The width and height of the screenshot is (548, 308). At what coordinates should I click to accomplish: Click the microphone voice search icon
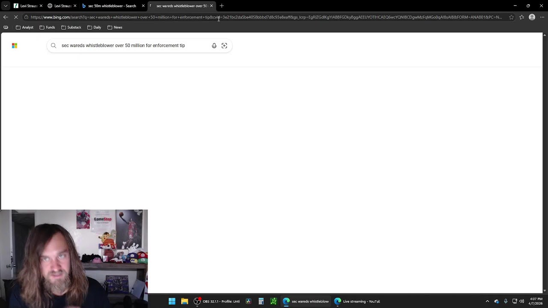point(214,46)
